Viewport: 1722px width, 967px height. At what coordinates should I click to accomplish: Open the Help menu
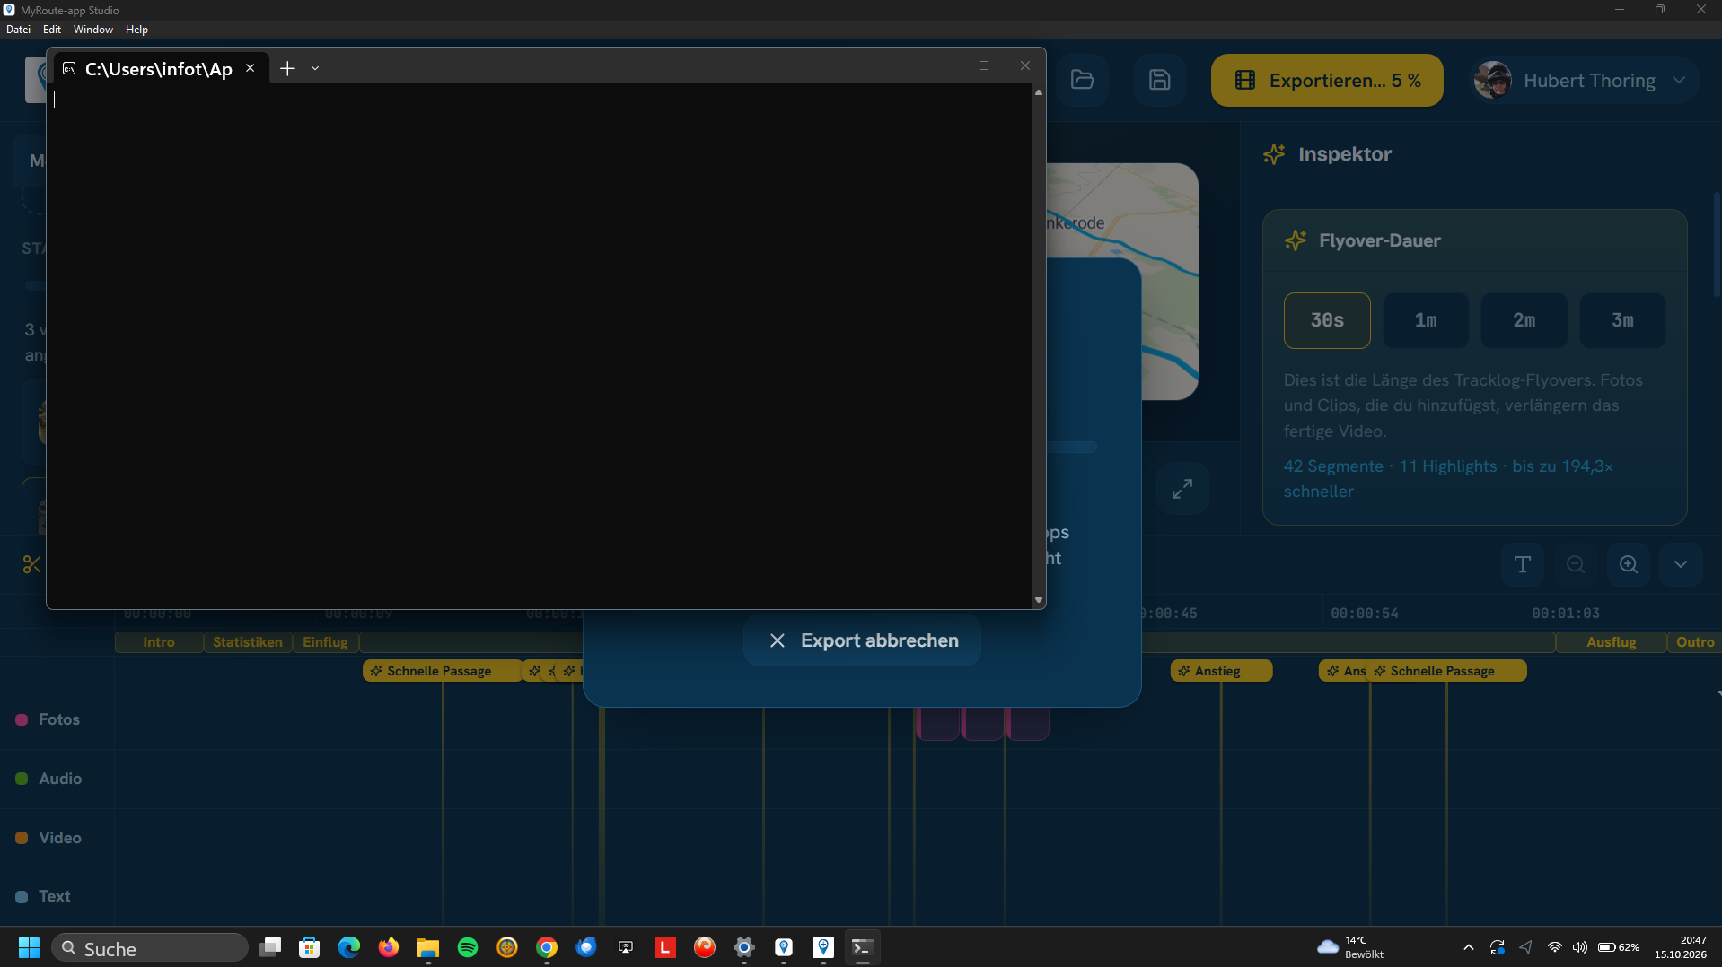tap(136, 30)
